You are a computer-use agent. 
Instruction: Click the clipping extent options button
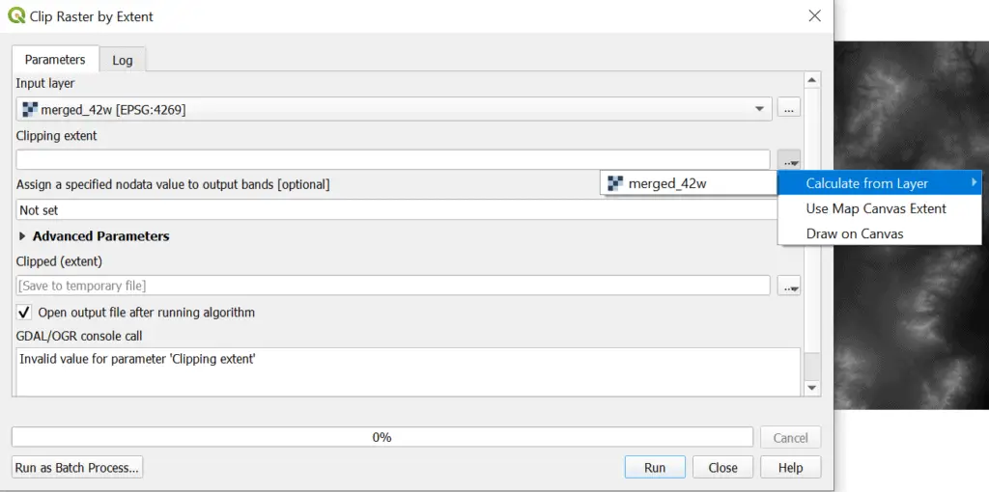coord(788,159)
